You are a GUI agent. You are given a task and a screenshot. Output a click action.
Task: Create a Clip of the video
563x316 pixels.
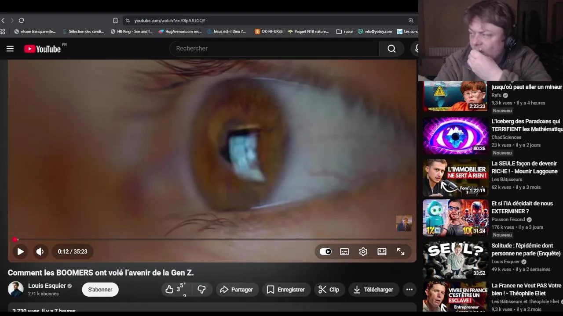[x=329, y=289]
